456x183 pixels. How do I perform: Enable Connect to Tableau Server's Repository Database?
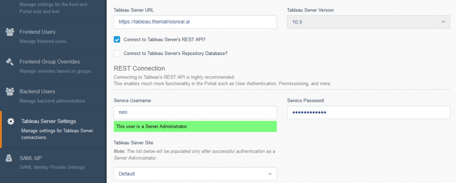(117, 54)
